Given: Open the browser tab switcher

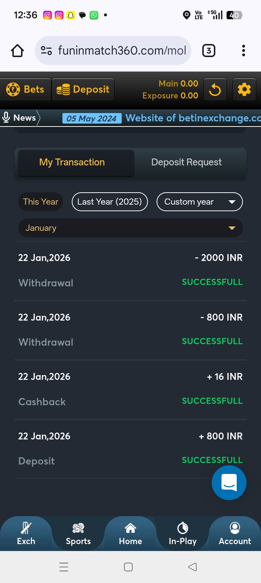Looking at the screenshot, I should point(208,51).
